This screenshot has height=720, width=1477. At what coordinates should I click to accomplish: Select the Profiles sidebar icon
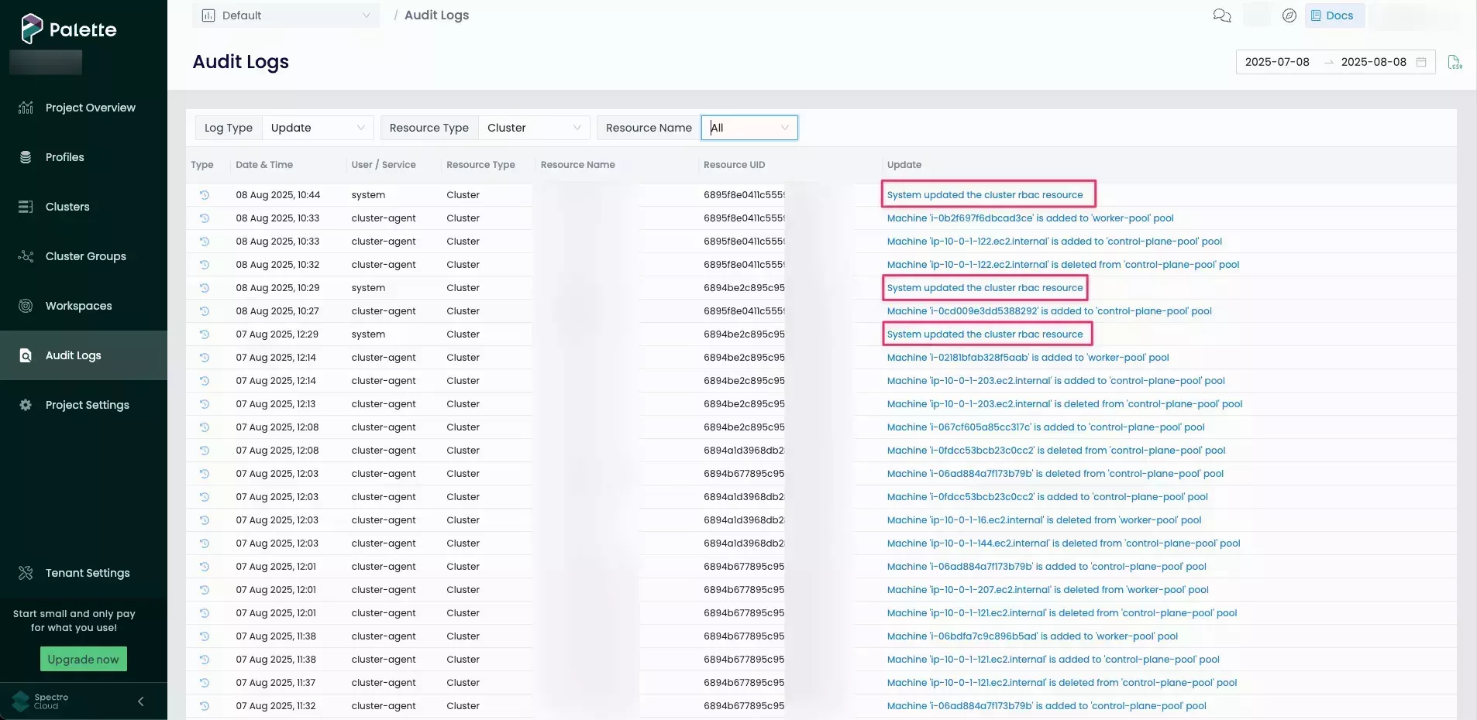[x=26, y=157]
